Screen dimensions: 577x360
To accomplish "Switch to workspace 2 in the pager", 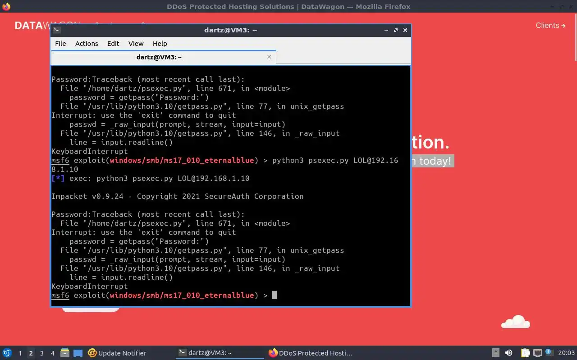I will tap(31, 353).
